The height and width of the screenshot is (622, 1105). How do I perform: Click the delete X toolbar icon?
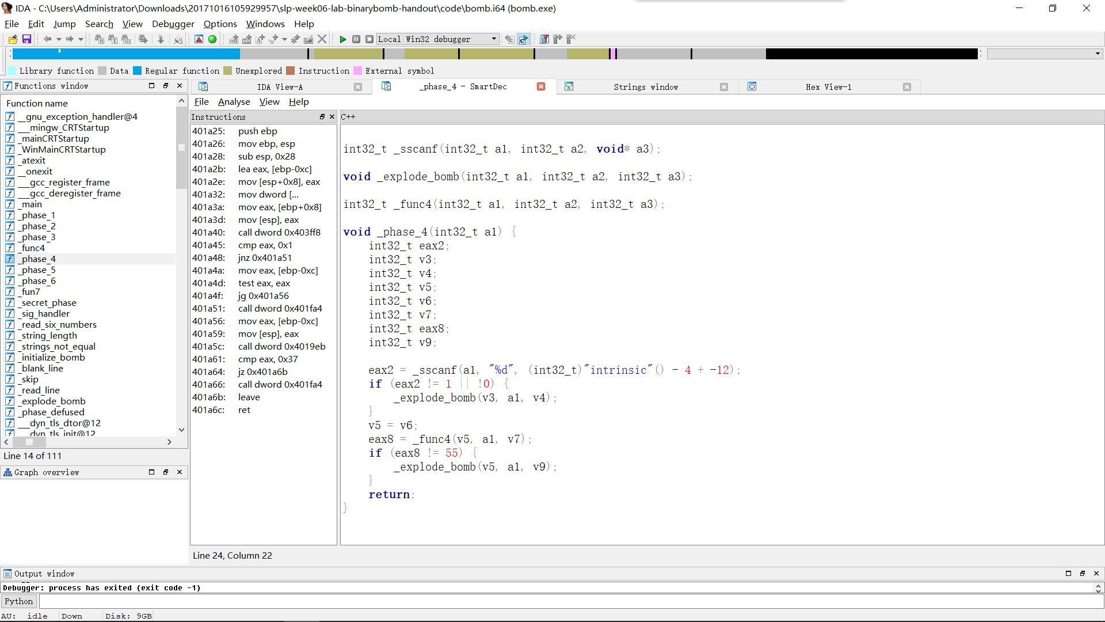322,39
